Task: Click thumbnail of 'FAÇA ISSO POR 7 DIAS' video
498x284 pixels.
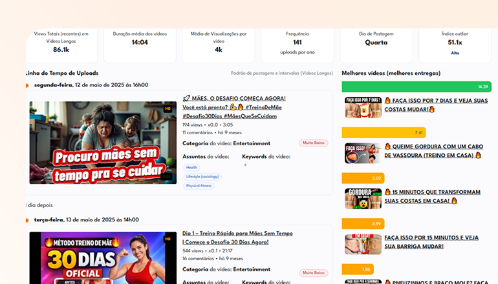Action: tap(363, 107)
